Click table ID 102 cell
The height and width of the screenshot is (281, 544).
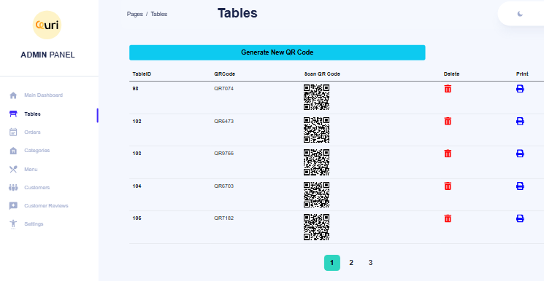[137, 122]
